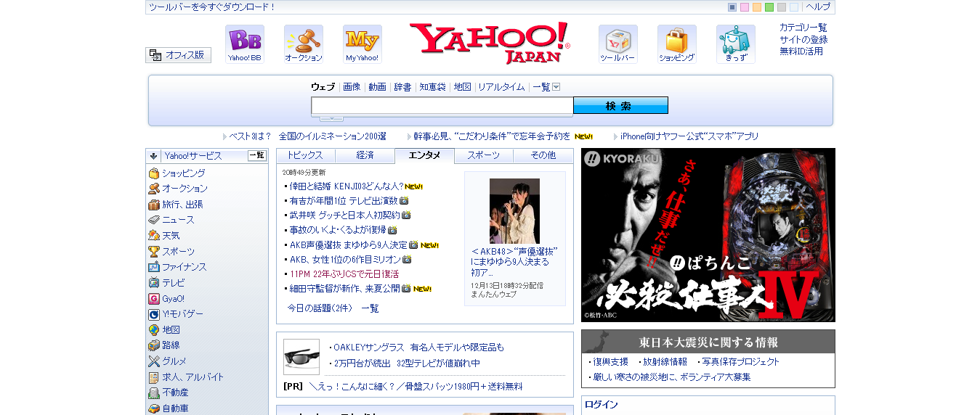Viewport: 980px width, 415px height.
Task: Choose the gray theme color swatch
Action: [782, 7]
